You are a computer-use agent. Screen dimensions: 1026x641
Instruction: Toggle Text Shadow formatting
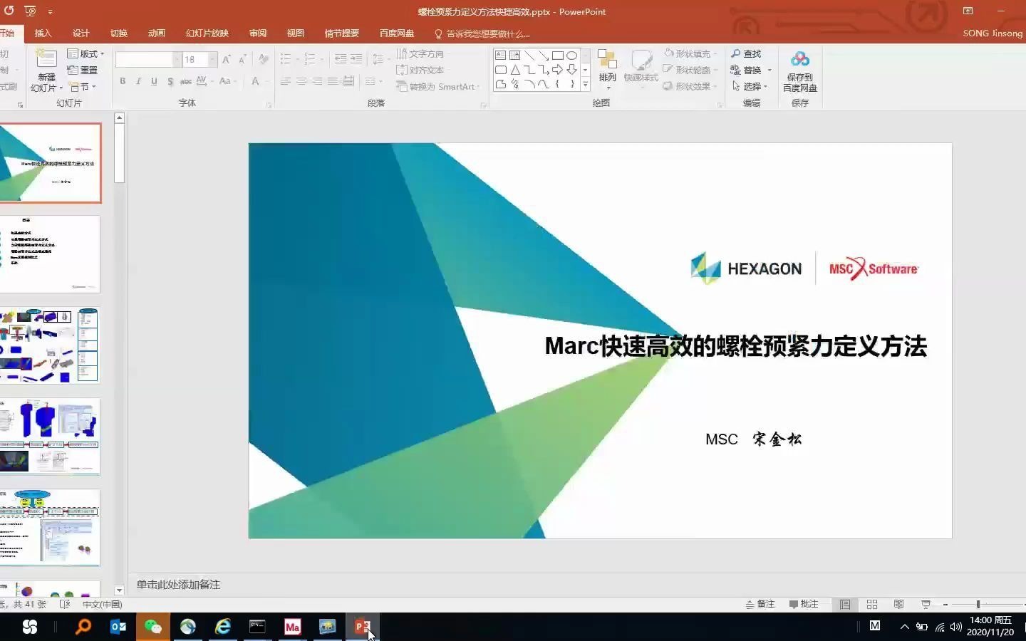pyautogui.click(x=170, y=81)
